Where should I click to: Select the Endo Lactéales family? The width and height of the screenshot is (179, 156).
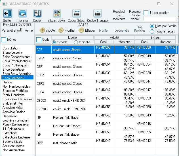point(18,78)
